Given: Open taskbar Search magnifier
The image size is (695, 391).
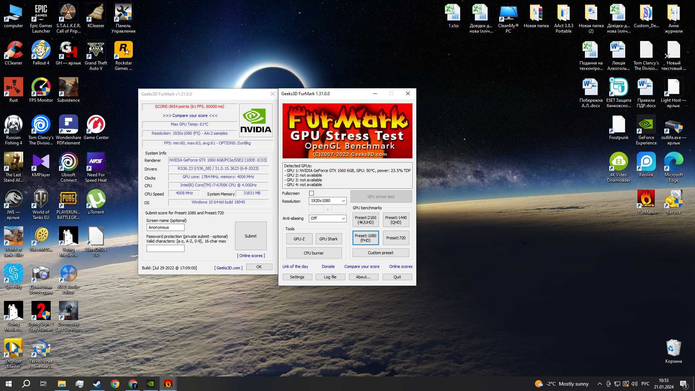Looking at the screenshot, I should [x=26, y=384].
